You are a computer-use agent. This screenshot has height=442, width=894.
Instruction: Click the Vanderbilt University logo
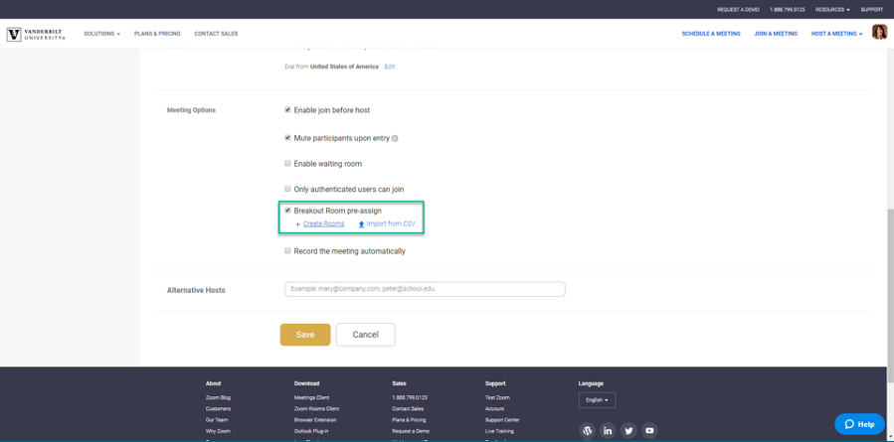[35, 34]
